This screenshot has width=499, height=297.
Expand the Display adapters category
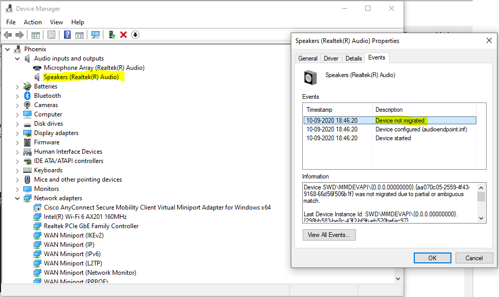point(17,133)
